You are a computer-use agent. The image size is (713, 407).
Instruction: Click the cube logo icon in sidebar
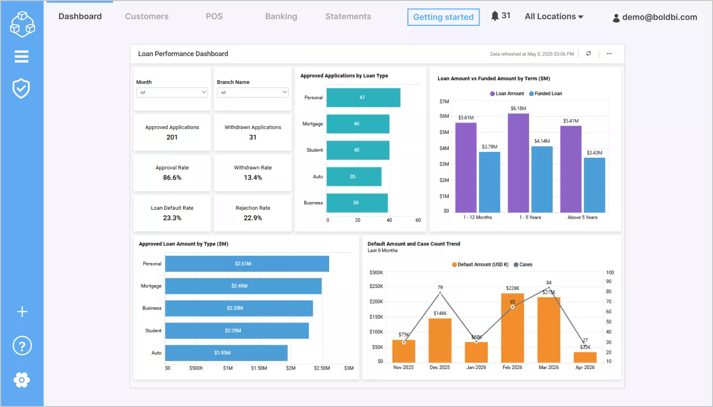point(22,24)
